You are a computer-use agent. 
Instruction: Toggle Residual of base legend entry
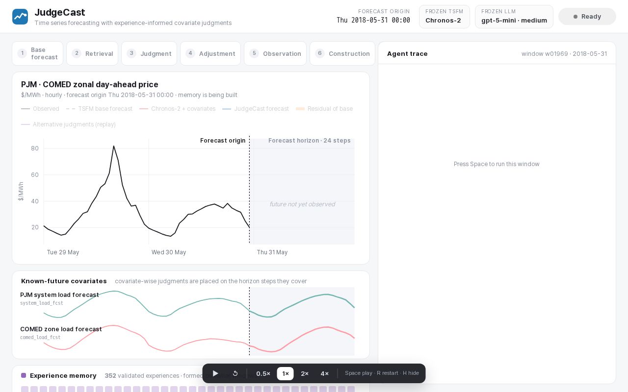(x=324, y=109)
